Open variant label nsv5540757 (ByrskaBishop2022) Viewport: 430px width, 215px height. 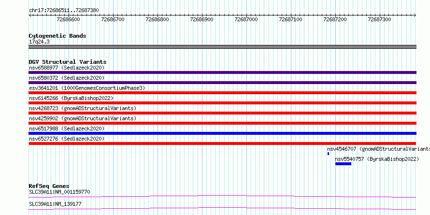(x=377, y=159)
